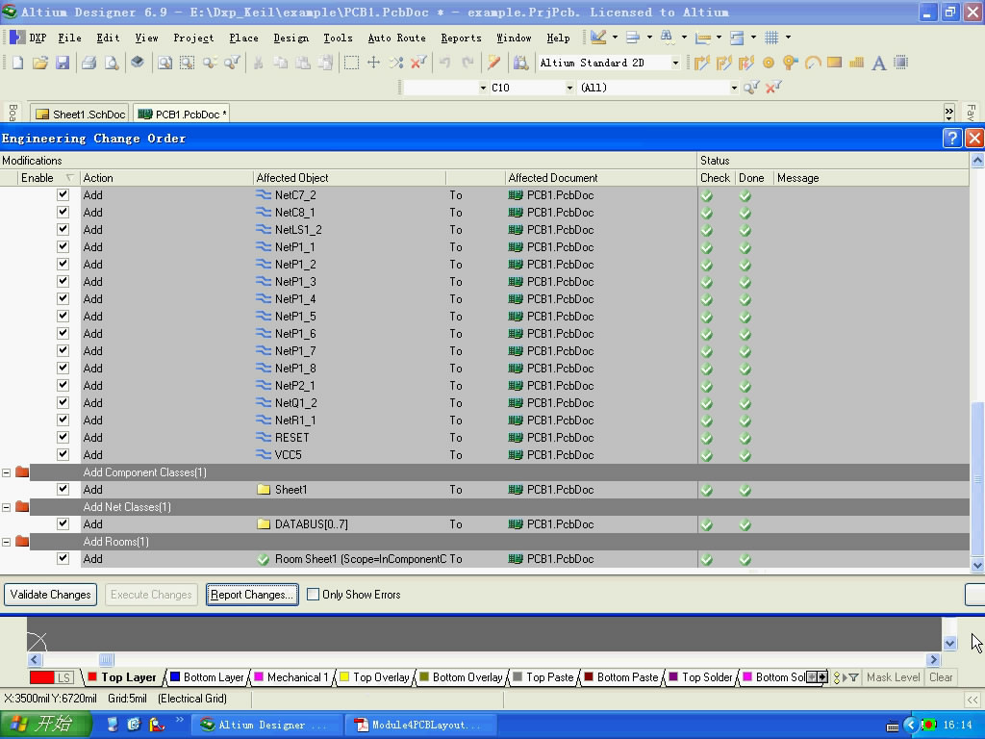
Task: Create a new document from the toolbar
Action: (17, 63)
